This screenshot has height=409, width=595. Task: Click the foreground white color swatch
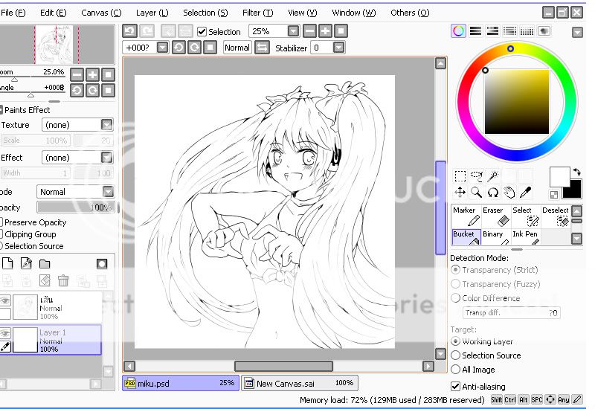[559, 175]
